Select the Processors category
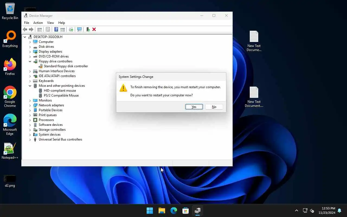 point(46,120)
